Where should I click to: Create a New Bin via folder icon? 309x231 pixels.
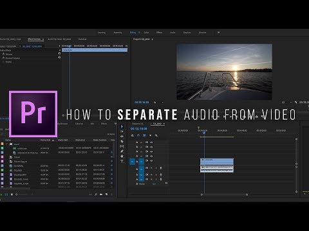(x=101, y=194)
